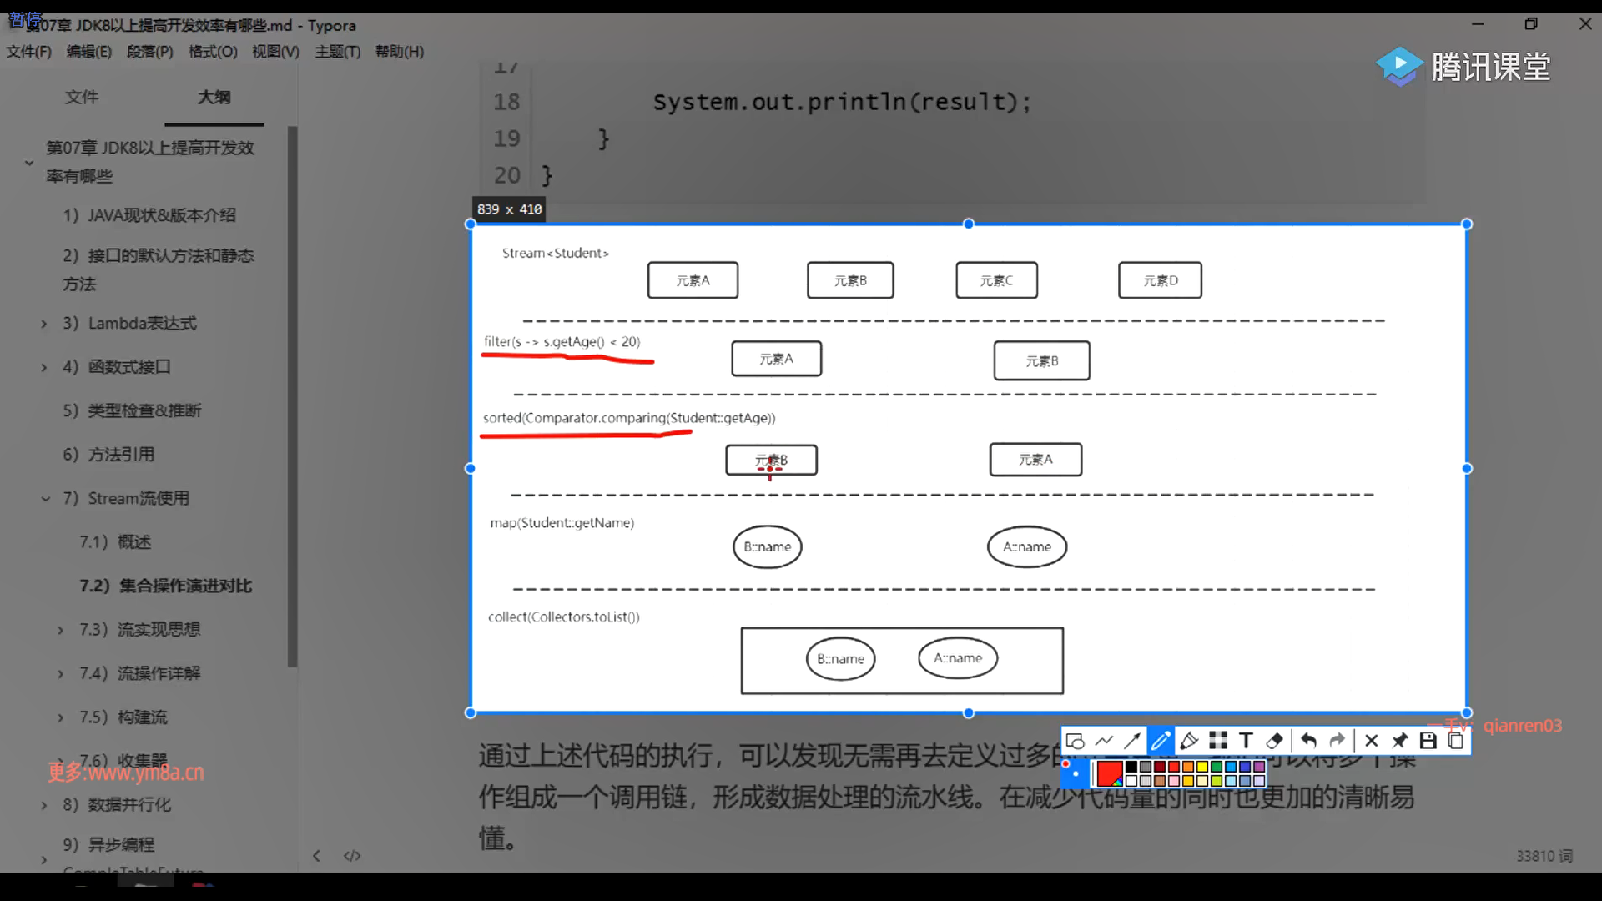The width and height of the screenshot is (1602, 901).
Task: Toggle source code mode in Typora
Action: tap(352, 856)
